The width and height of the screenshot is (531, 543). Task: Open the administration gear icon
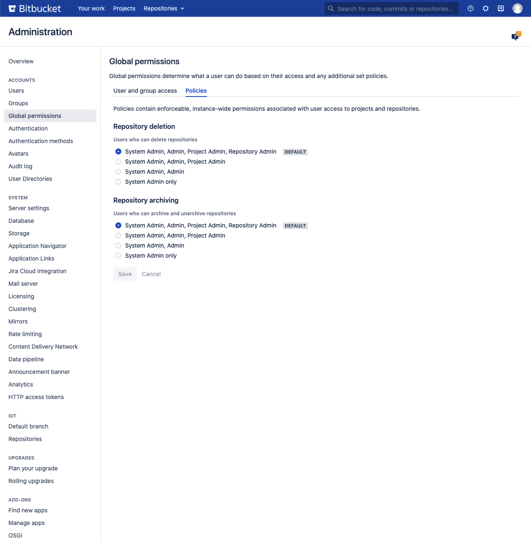tap(486, 8)
